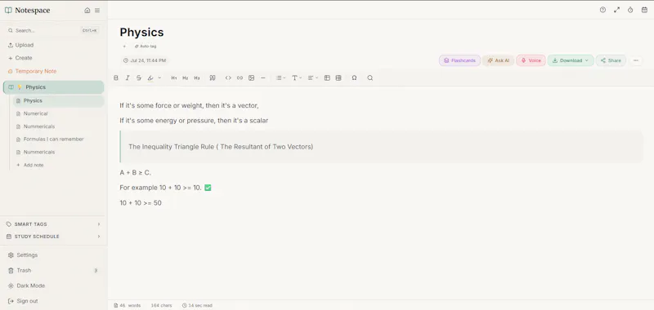Click the line 'A + B ≥ C.'
The height and width of the screenshot is (310, 654).
135,173
